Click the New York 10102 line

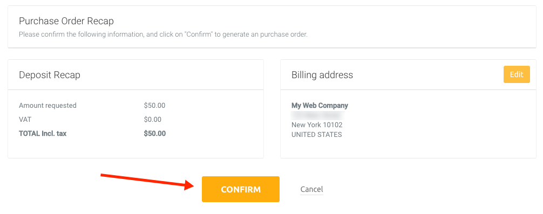tap(317, 125)
